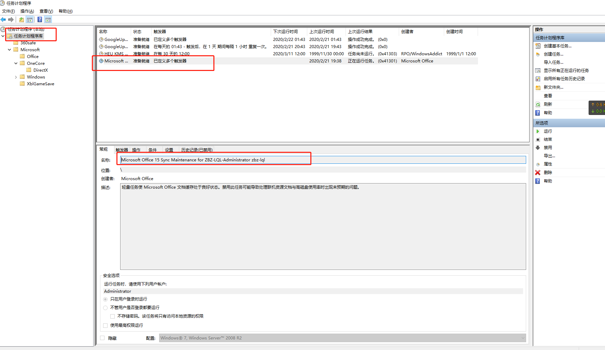Viewport: 605px width, 350px height.
Task: Click the up-one-level folder toolbar icon
Action: click(22, 19)
